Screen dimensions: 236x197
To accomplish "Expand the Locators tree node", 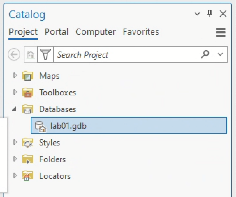I will [15, 175].
